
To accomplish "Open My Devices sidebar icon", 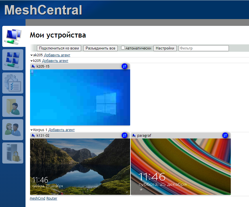I will click(14, 36).
